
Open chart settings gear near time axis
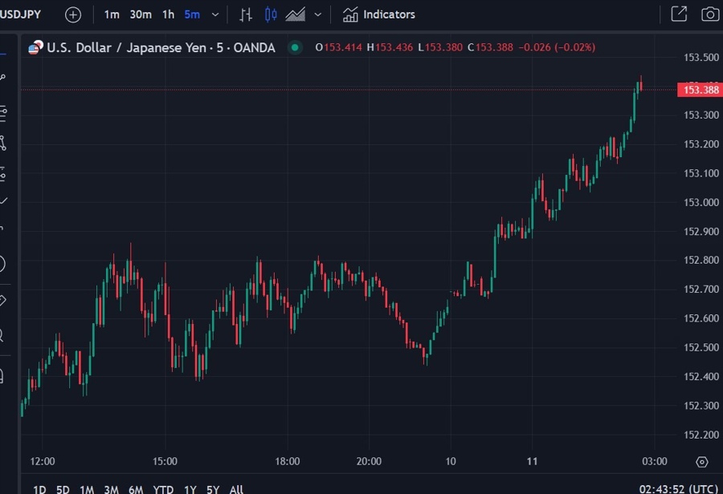[701, 462]
